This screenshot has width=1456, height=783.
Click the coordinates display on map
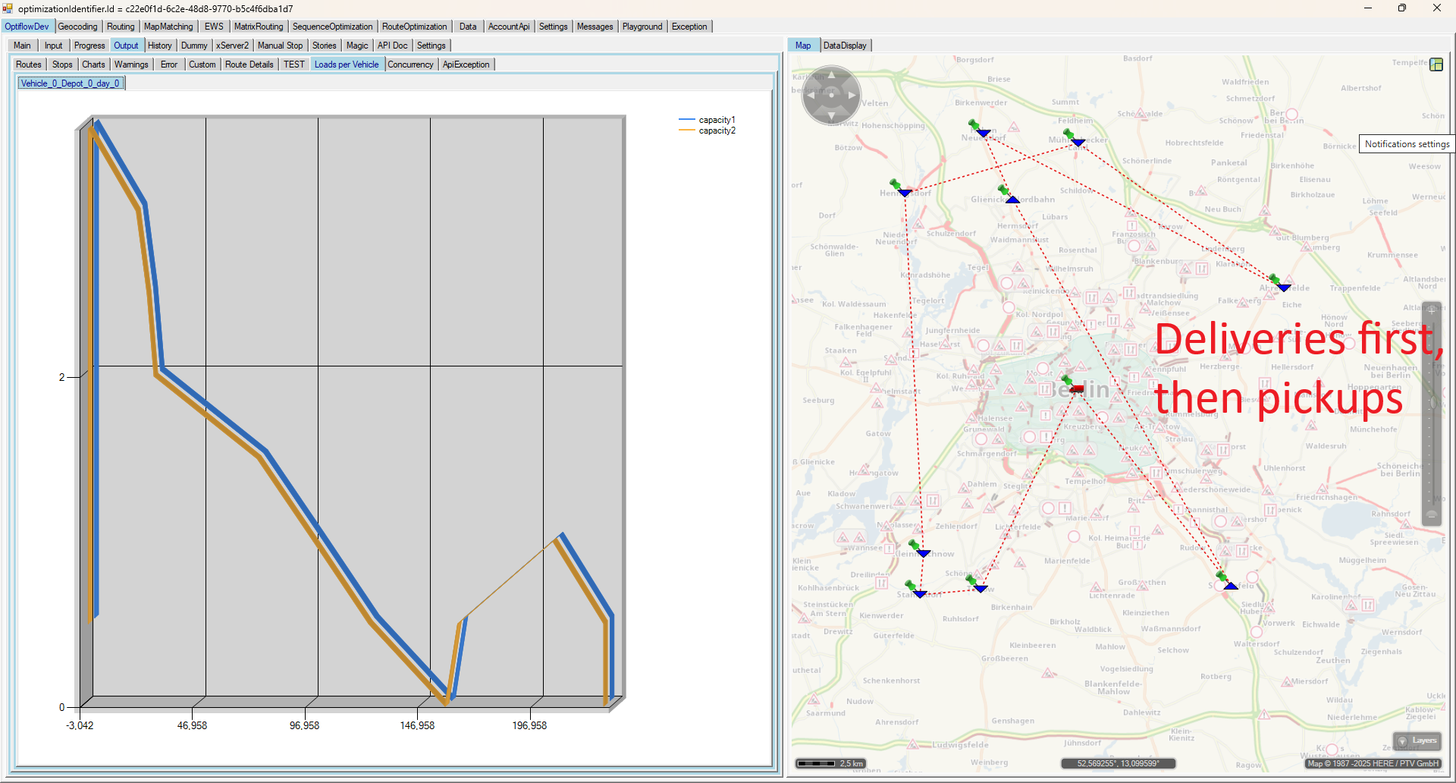click(x=1118, y=763)
